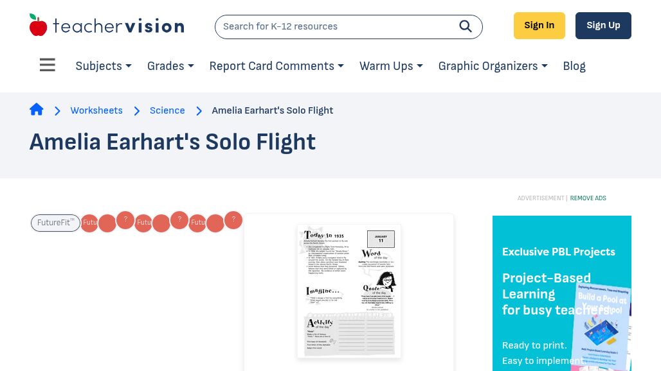Open the Worksheets breadcrumb link
This screenshot has height=371, width=661.
[x=96, y=110]
